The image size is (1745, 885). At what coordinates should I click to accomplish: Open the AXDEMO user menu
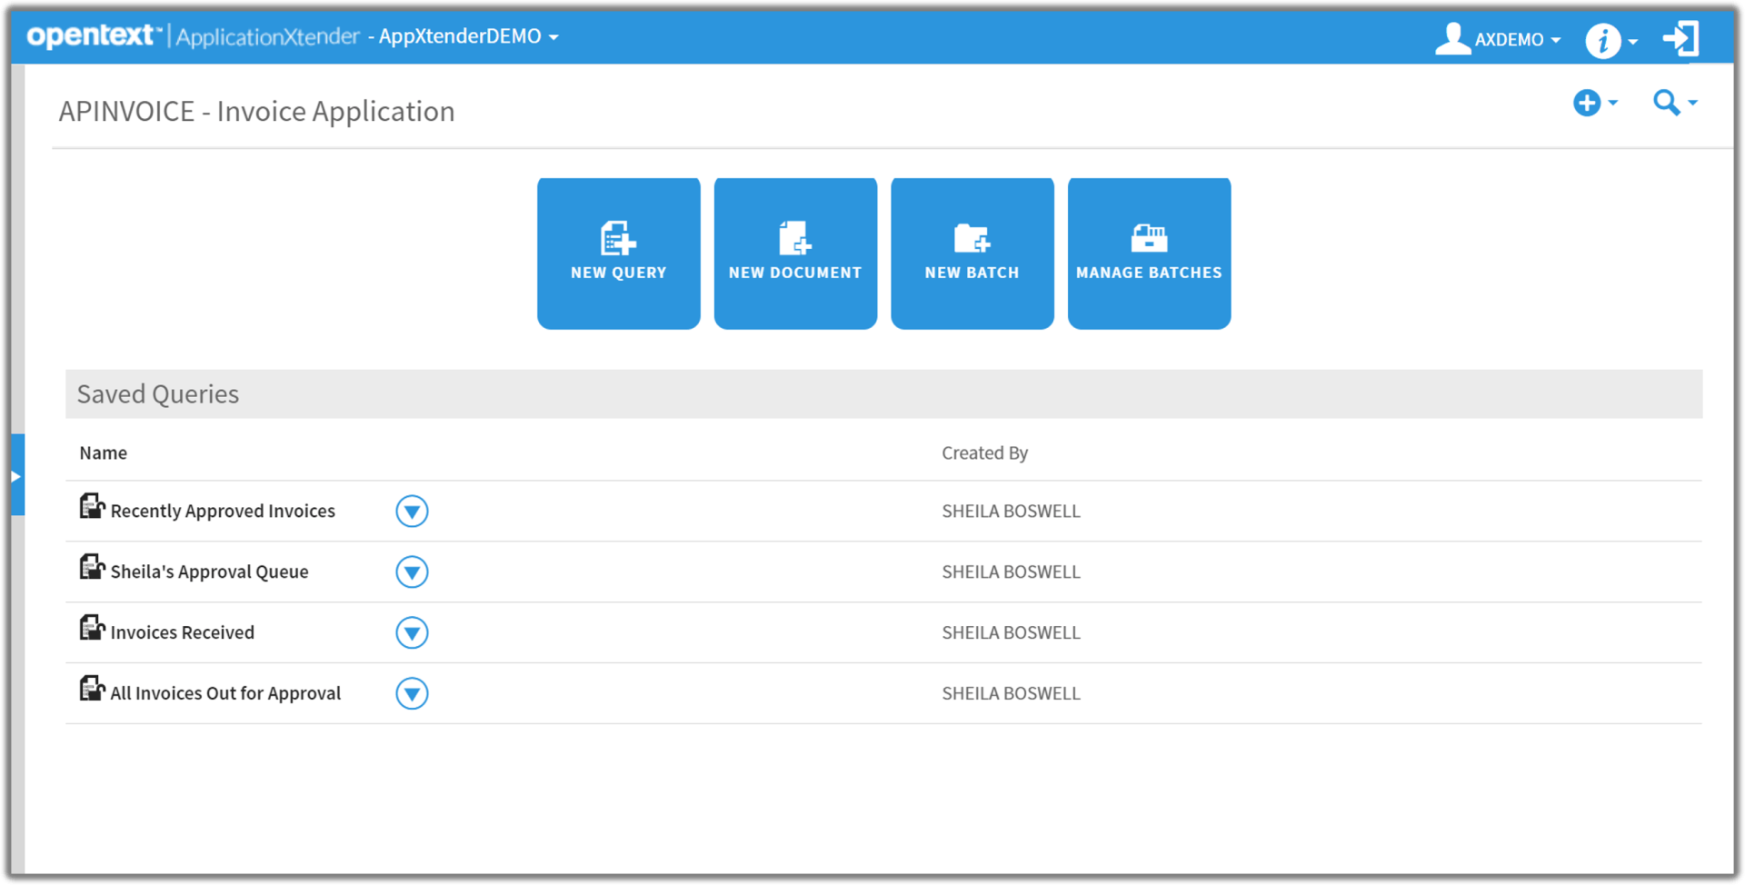pos(1500,40)
